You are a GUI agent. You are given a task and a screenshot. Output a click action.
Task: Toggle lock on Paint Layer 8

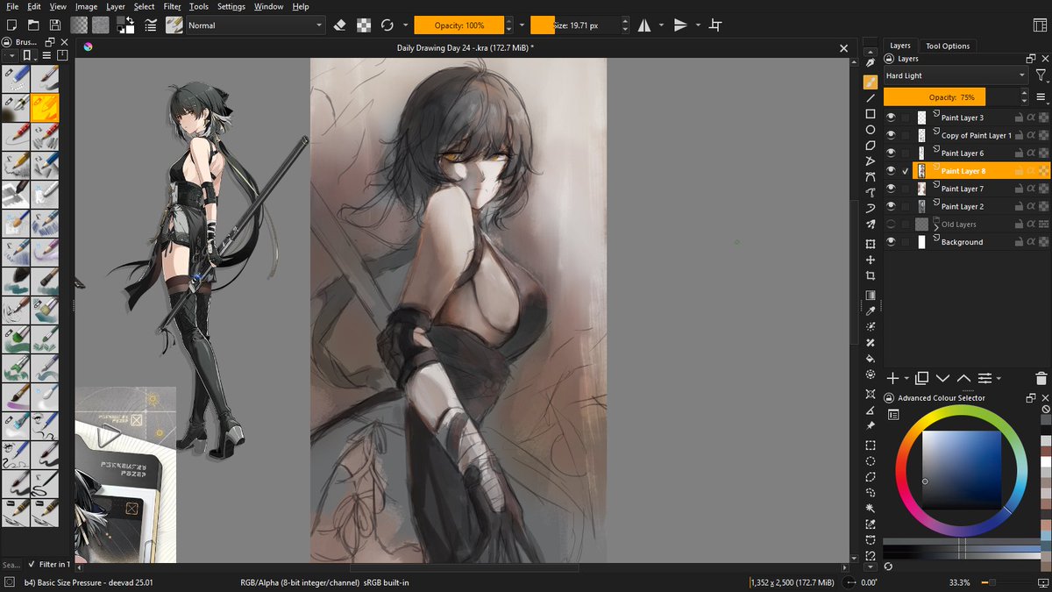[1019, 171]
